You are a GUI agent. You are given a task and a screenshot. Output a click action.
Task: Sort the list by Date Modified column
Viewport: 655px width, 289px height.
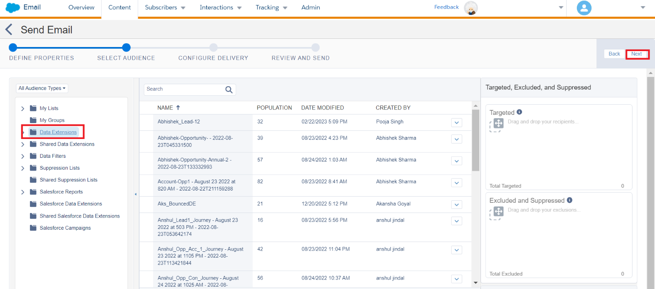click(x=323, y=108)
